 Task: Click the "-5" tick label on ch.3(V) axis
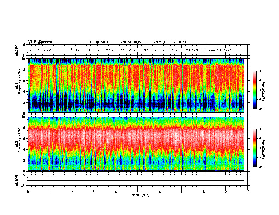coord(24,186)
